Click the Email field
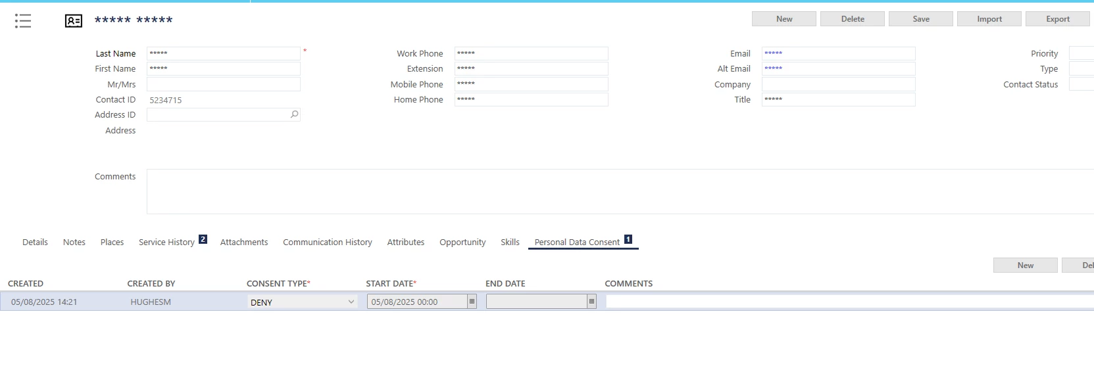Image resolution: width=1094 pixels, height=366 pixels. tap(839, 53)
